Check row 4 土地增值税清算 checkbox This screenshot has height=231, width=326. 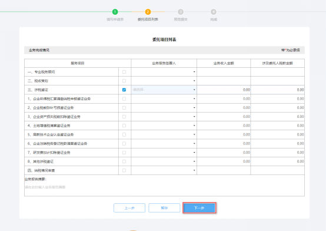tap(124, 126)
